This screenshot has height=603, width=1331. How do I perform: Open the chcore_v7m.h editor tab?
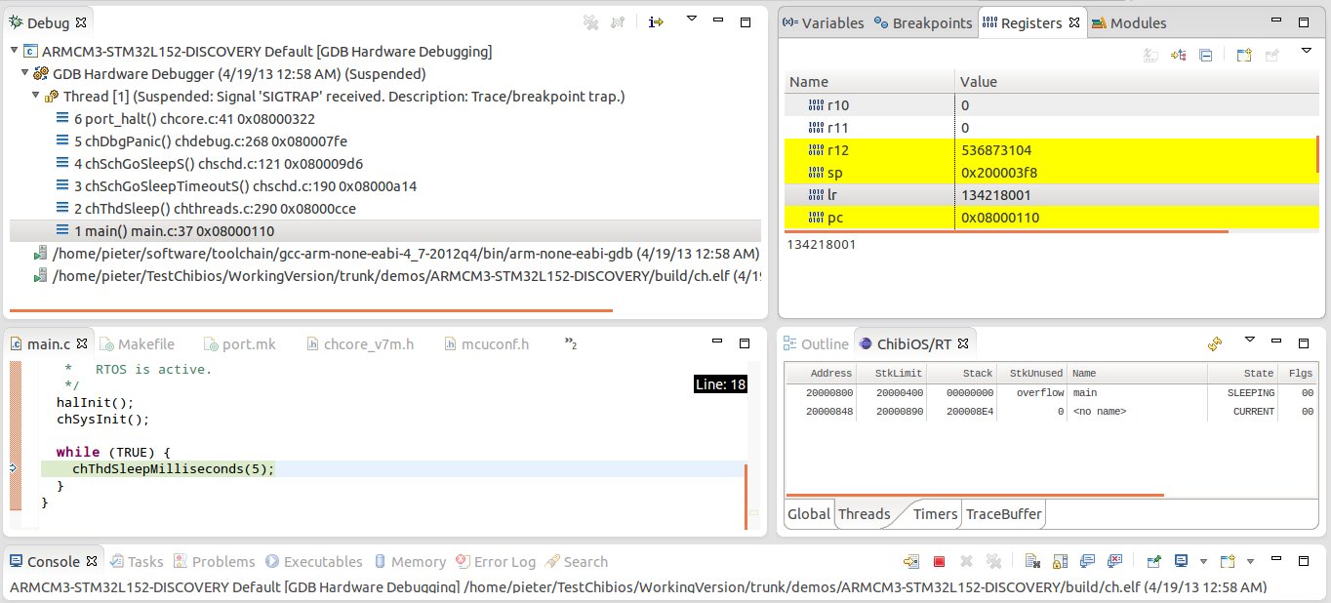click(359, 343)
